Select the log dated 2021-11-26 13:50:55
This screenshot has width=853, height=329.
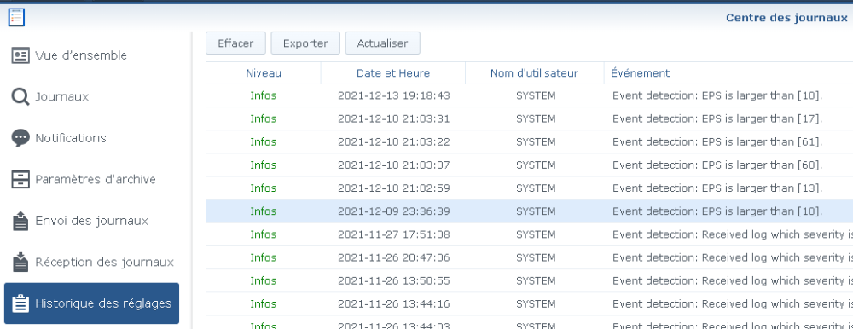click(530, 280)
